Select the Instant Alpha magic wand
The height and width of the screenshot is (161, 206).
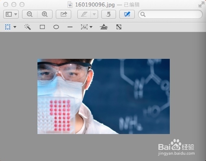coord(28,27)
